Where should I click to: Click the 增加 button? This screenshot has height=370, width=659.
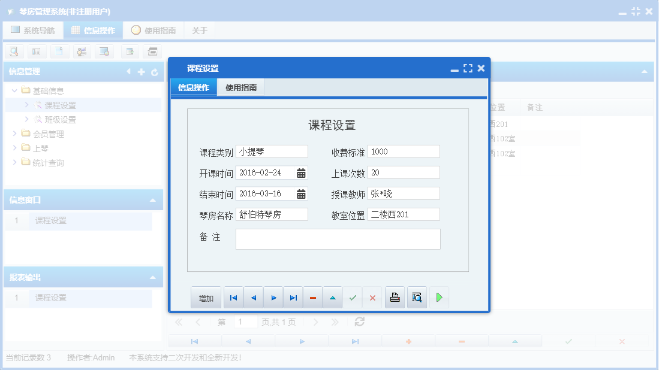pos(206,297)
